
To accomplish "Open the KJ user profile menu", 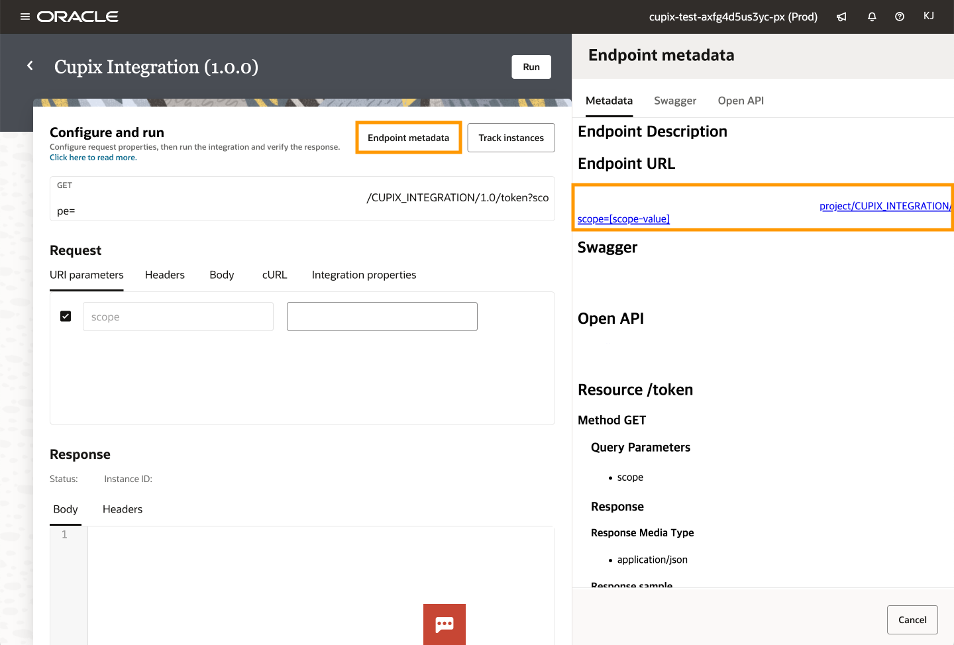I will coord(929,16).
